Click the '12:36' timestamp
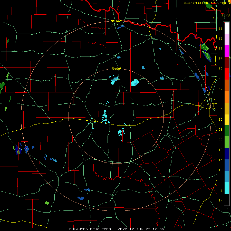 [x=158, y=229]
